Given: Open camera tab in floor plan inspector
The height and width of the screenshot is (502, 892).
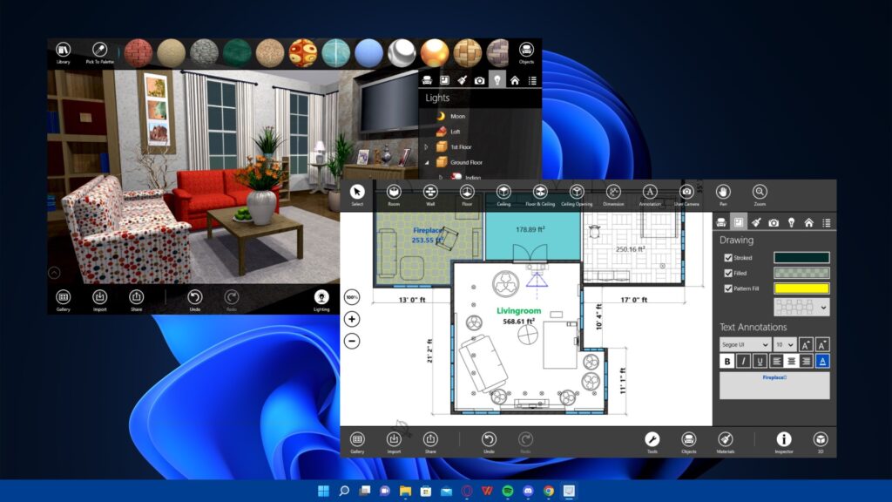Looking at the screenshot, I should point(774,222).
